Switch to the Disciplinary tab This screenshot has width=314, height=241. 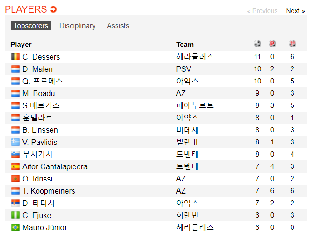click(x=78, y=26)
